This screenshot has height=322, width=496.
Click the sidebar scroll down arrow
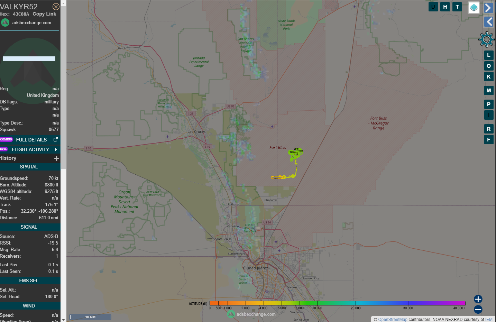click(63, 320)
